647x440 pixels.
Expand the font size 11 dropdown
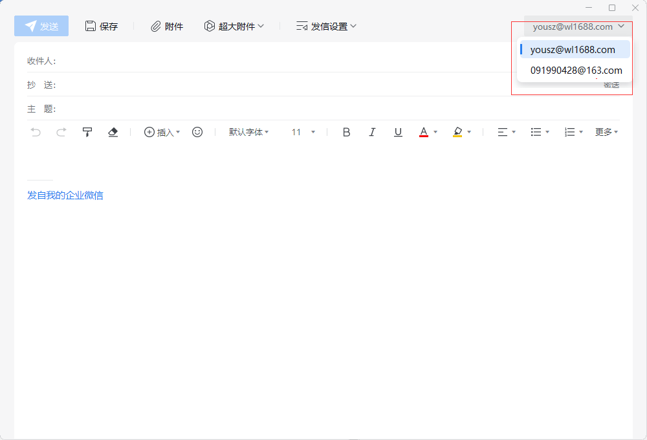coord(303,132)
